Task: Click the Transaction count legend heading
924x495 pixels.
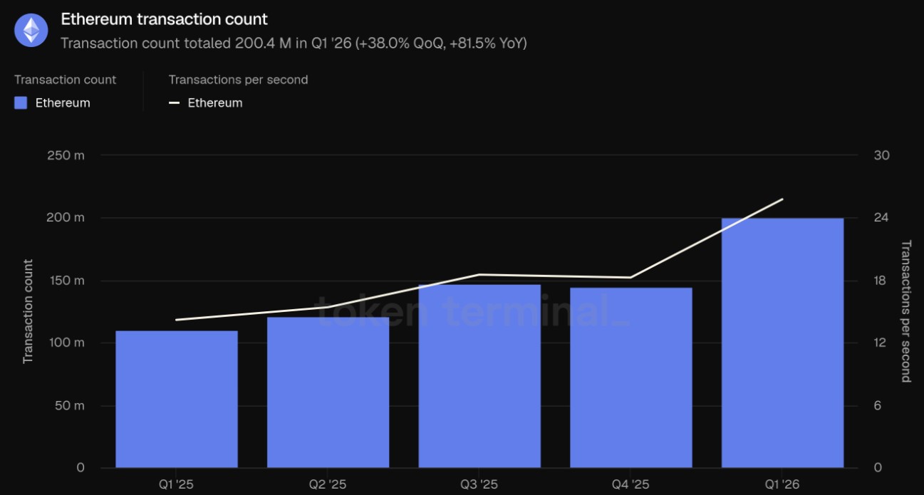Action: pyautogui.click(x=66, y=80)
